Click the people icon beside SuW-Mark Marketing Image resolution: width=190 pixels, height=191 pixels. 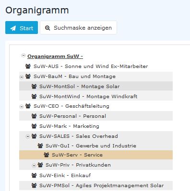tap(34, 126)
